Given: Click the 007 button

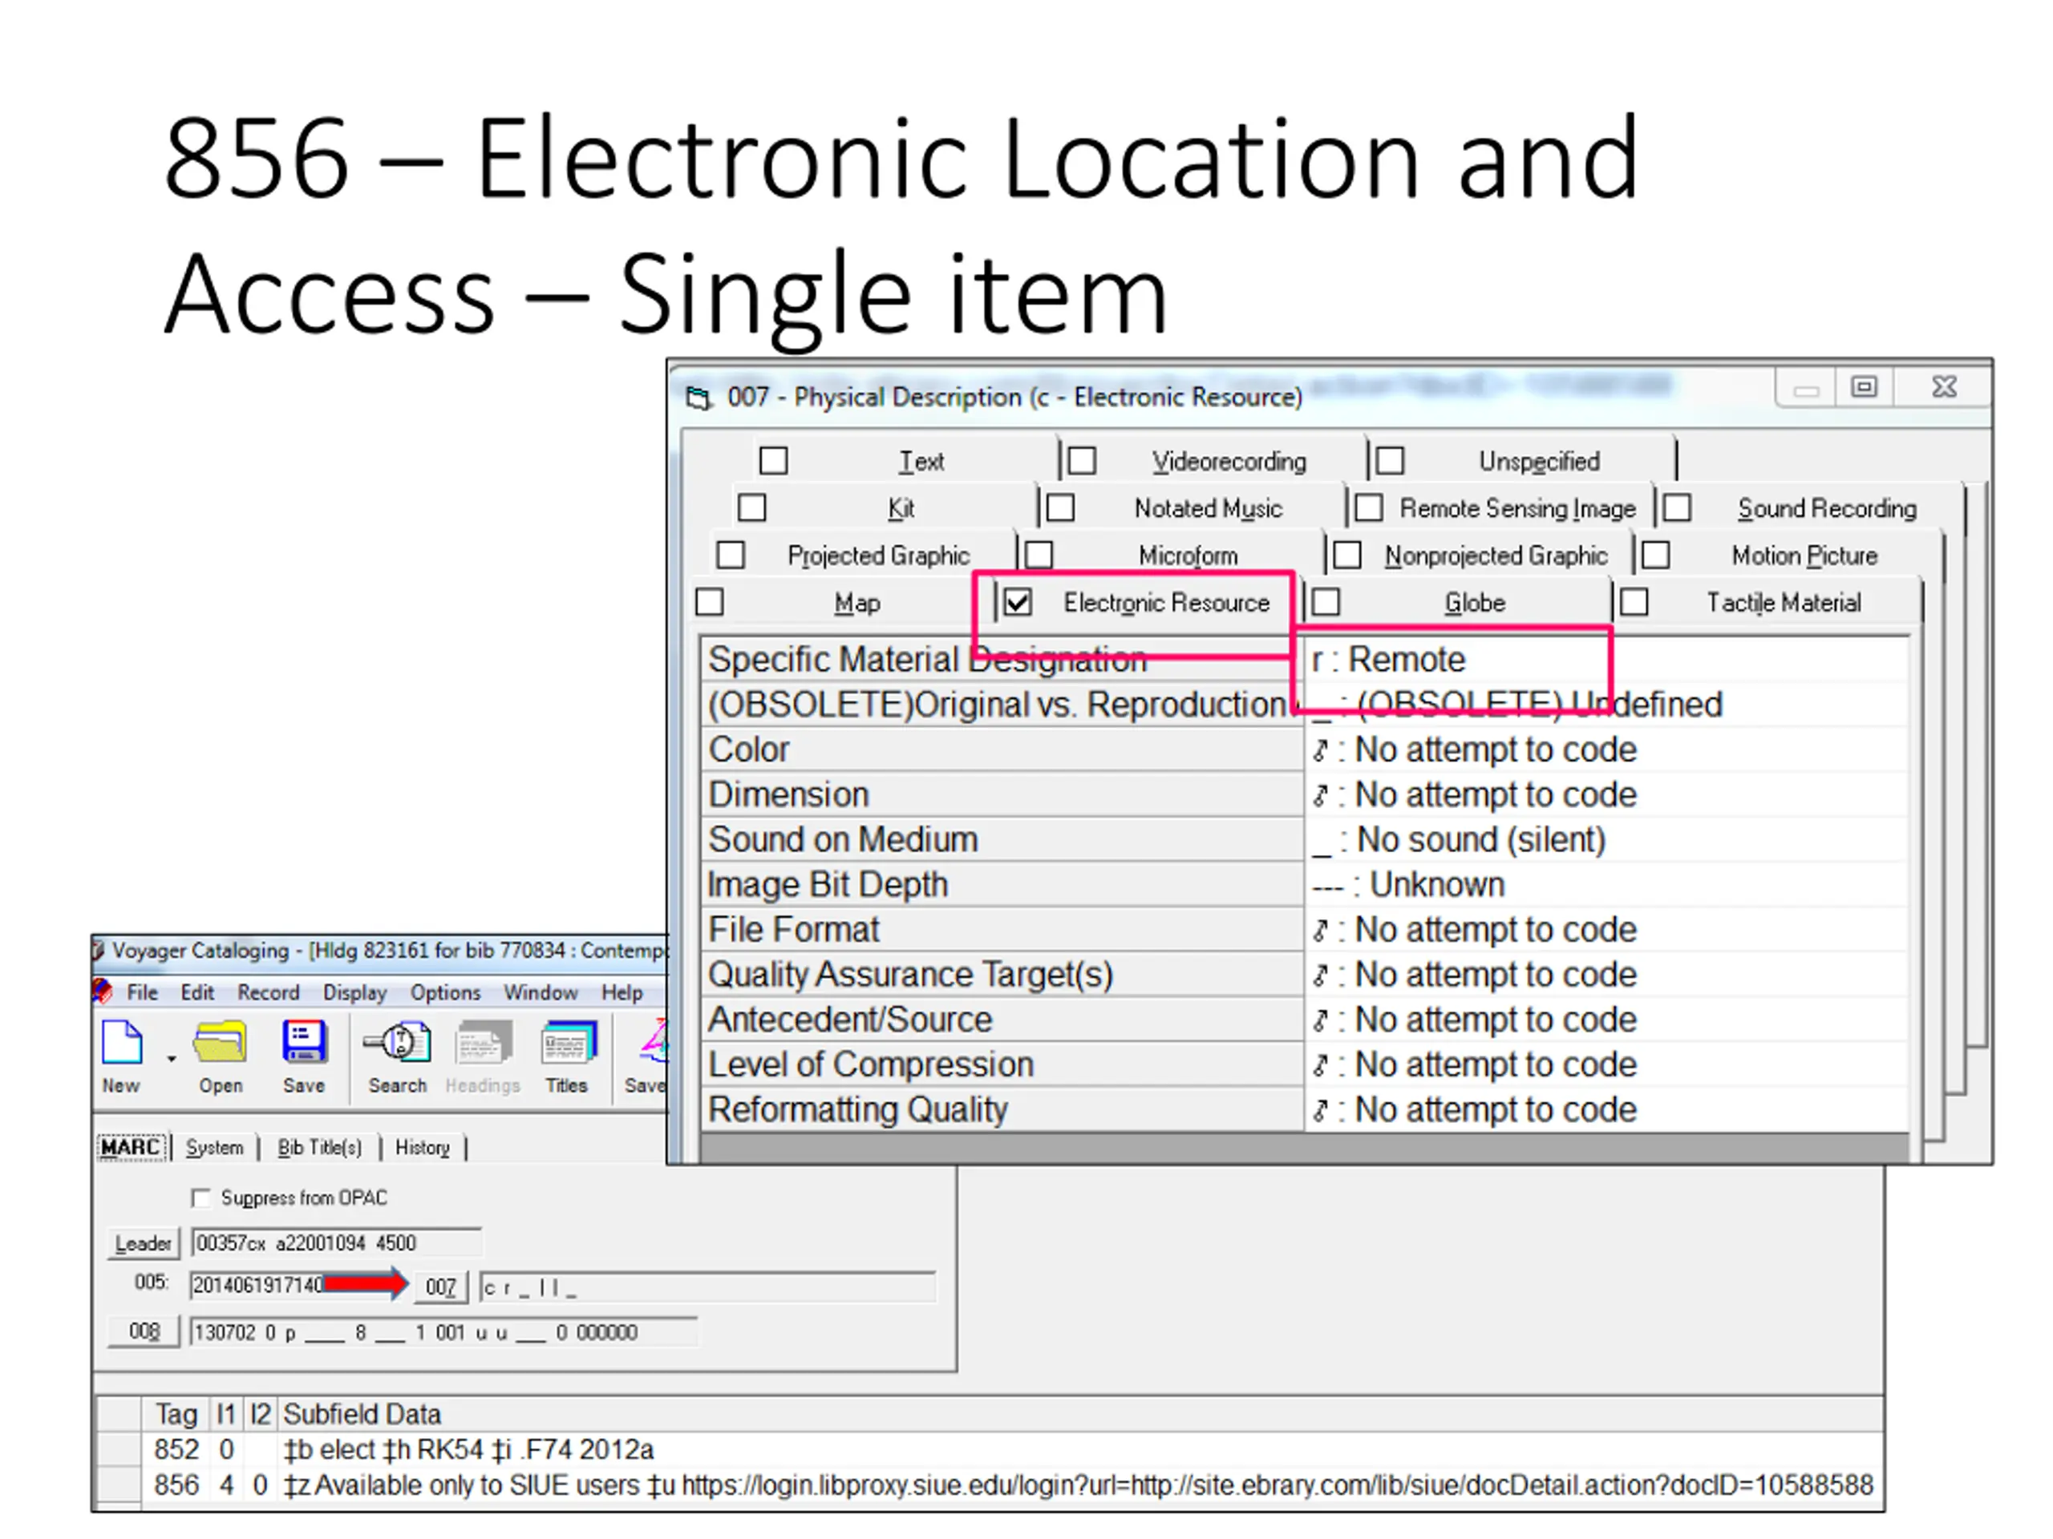Looking at the screenshot, I should click(441, 1287).
